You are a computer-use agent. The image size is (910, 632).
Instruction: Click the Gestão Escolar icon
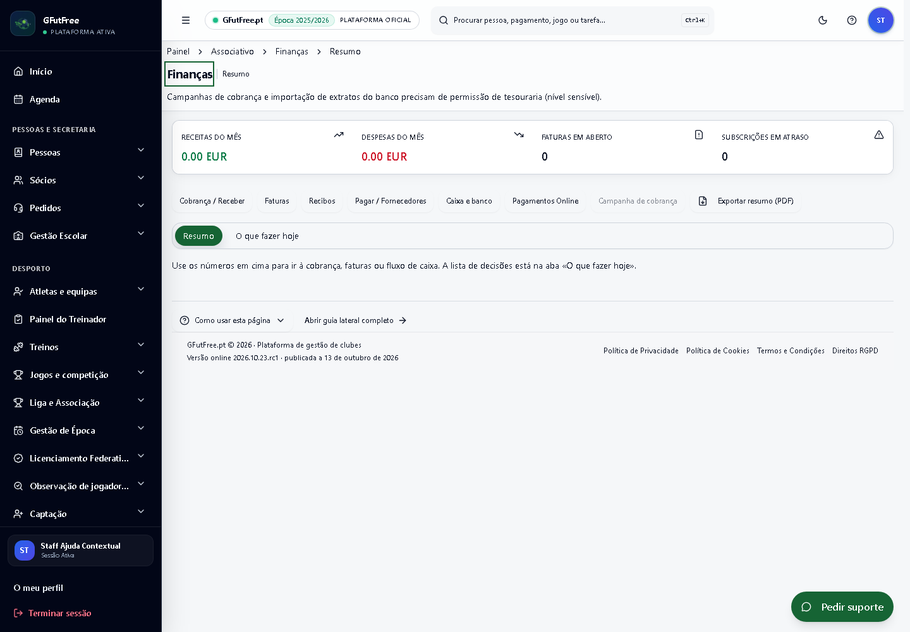[x=18, y=236]
